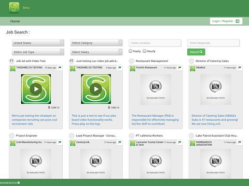Flag the 4 days ago THESHIRE.CO TESTING card

pos(120,68)
